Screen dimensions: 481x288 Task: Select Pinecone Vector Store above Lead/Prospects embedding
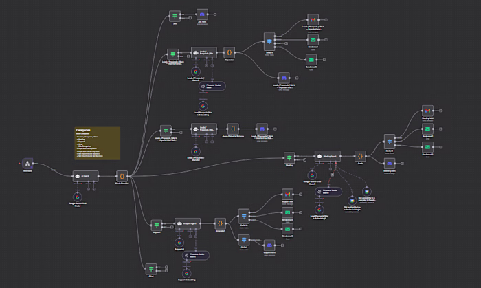212,86
